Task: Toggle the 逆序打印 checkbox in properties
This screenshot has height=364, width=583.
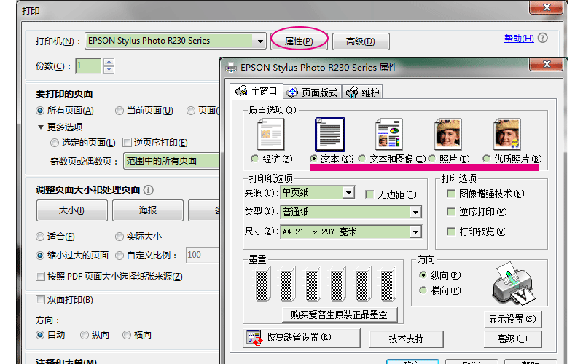Action: pyautogui.click(x=451, y=212)
